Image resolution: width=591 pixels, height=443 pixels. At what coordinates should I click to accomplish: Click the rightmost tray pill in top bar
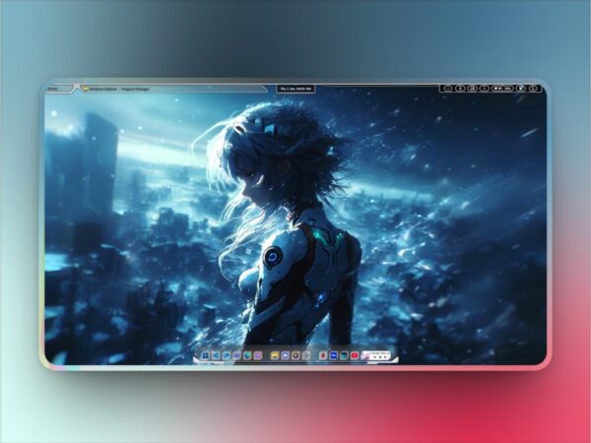tap(534, 89)
